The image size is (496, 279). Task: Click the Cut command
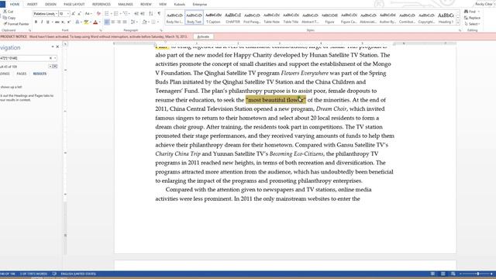point(8,12)
